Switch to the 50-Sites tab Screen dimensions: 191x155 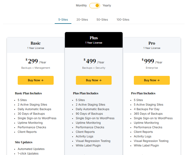pos(102,20)
